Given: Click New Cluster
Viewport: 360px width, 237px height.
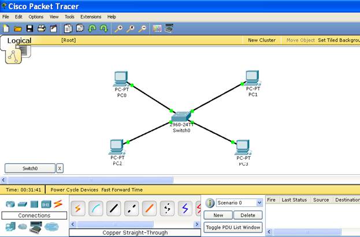Looking at the screenshot, I should 262,40.
